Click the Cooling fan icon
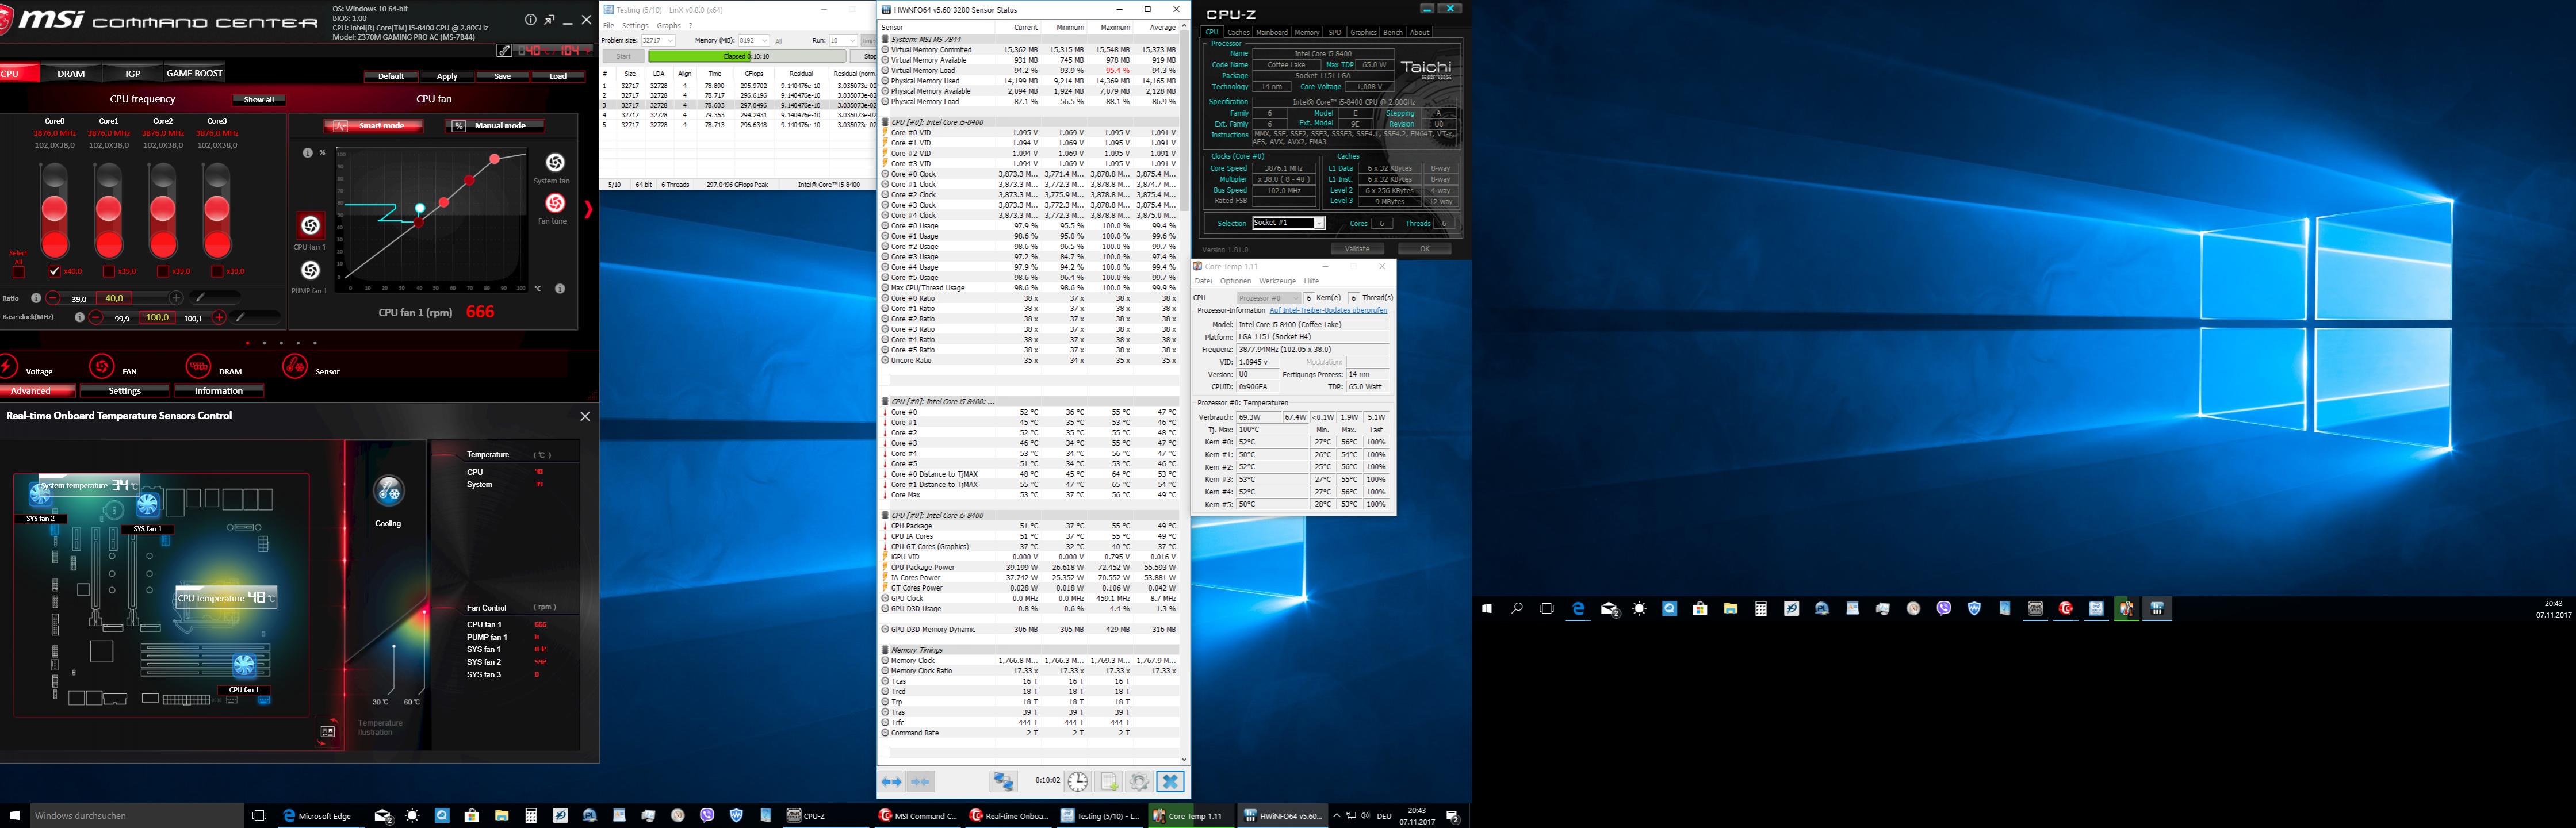Screen dimensions: 2576x828 [x=388, y=491]
